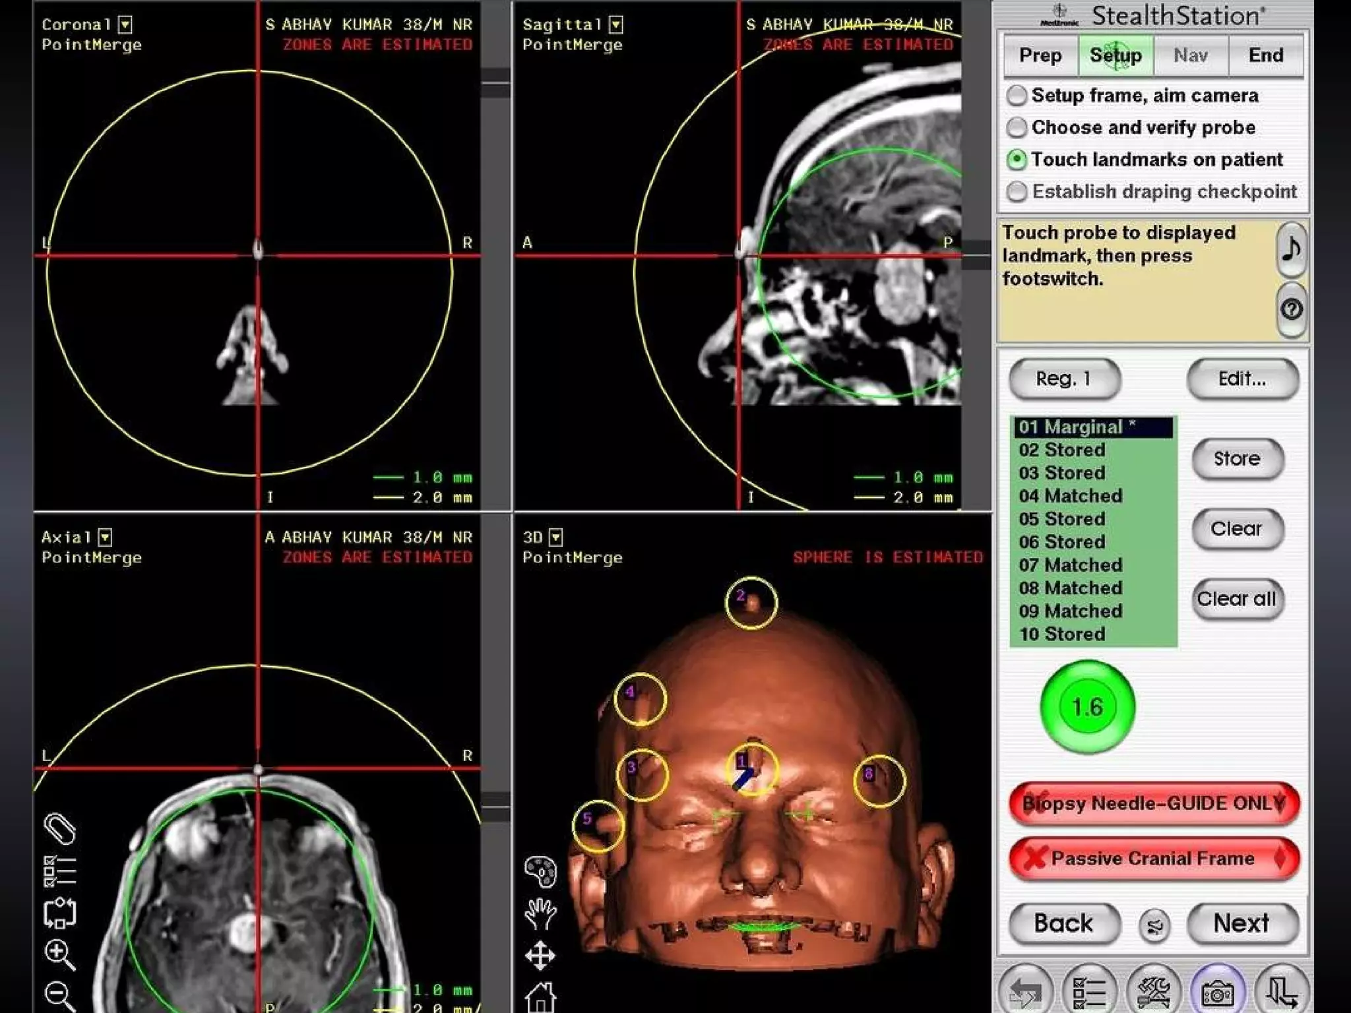The width and height of the screenshot is (1351, 1013).
Task: Open the Sagittal view dropdown
Action: (615, 25)
